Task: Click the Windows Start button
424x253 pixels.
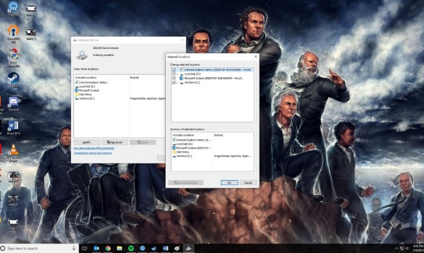Action: point(3,248)
